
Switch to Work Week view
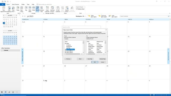[x=30, y=9]
